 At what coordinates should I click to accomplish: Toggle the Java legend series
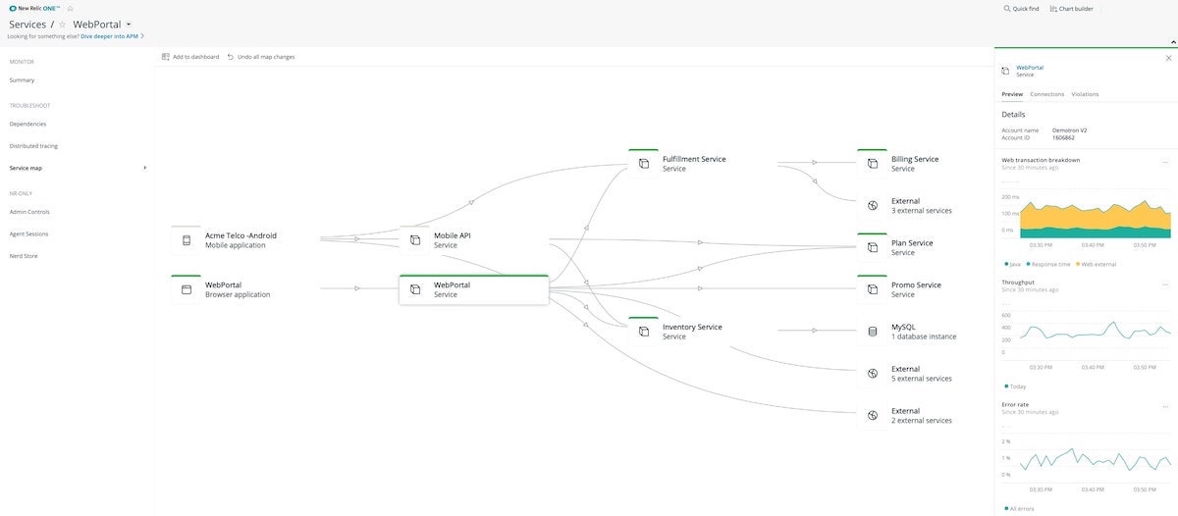[x=1012, y=264]
